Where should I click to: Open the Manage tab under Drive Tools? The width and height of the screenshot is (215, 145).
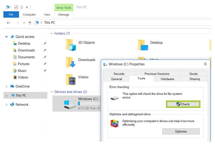click(64, 15)
